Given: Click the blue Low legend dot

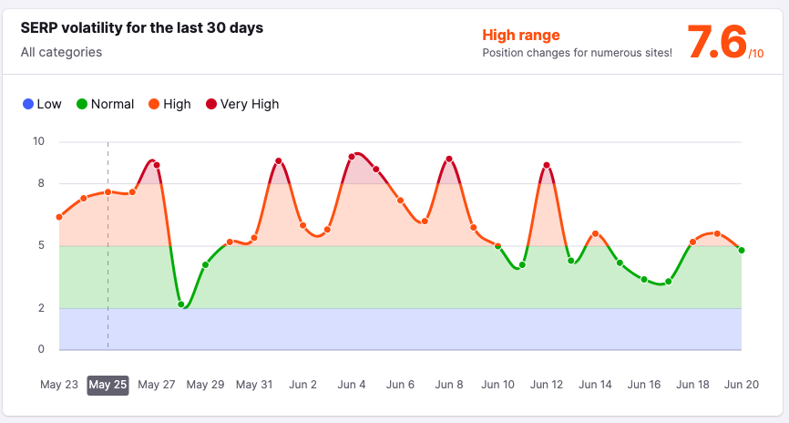Looking at the screenshot, I should (x=28, y=104).
